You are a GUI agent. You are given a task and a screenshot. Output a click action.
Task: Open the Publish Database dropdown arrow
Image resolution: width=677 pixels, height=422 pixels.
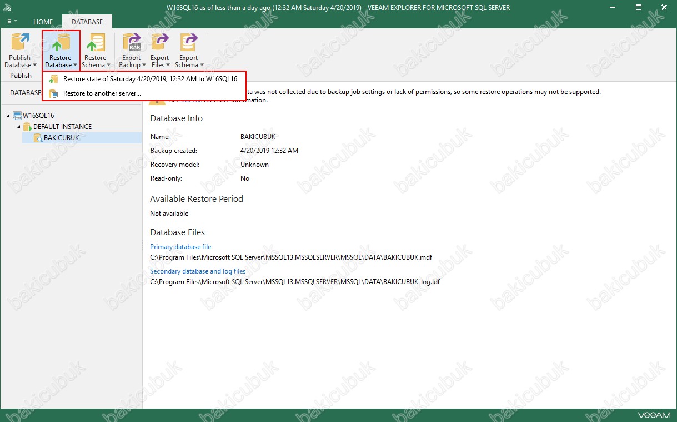point(34,65)
